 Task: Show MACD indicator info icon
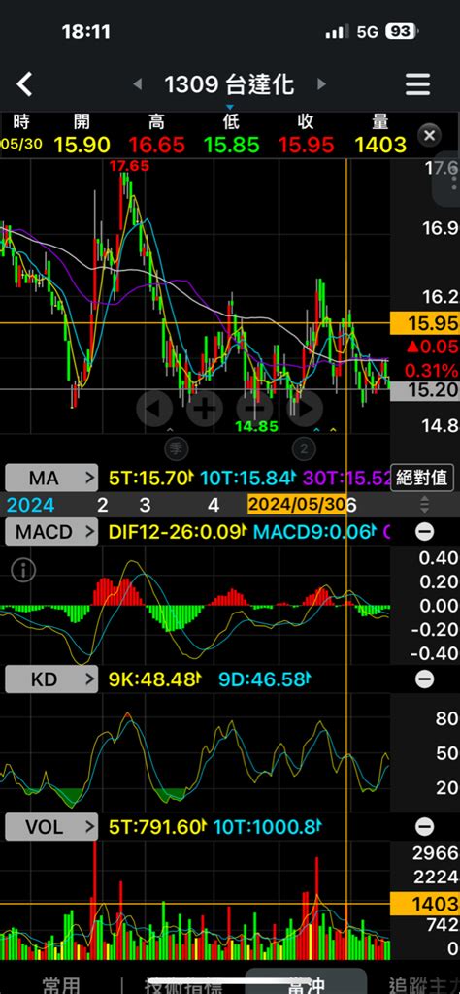tap(23, 571)
